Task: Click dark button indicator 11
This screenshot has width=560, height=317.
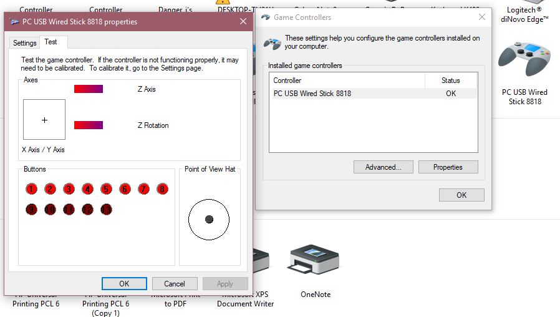Action: pyautogui.click(x=69, y=209)
